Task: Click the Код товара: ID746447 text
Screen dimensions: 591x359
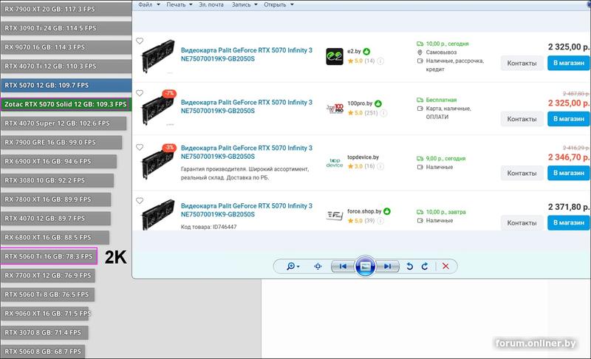Action: tap(208, 227)
